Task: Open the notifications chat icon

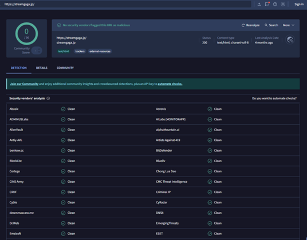Action: [267, 4]
